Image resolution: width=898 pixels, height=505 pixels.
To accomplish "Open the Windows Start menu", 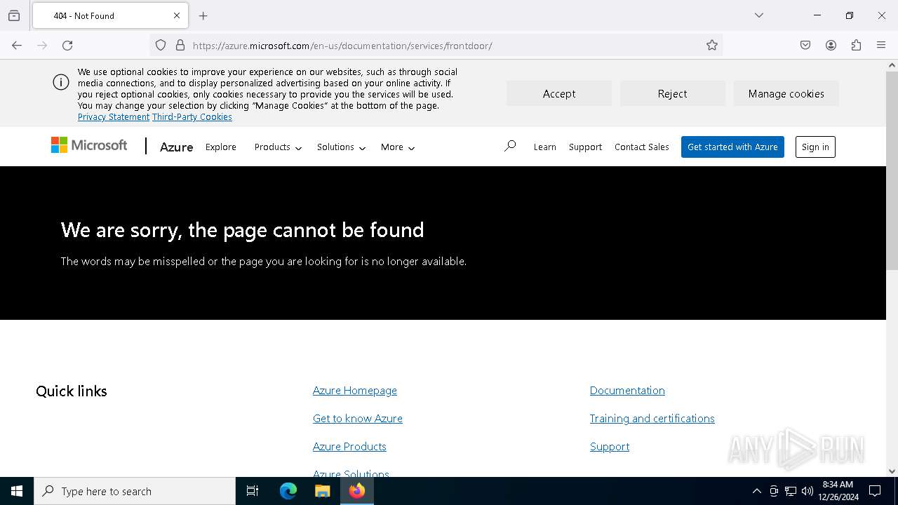I will point(17,491).
